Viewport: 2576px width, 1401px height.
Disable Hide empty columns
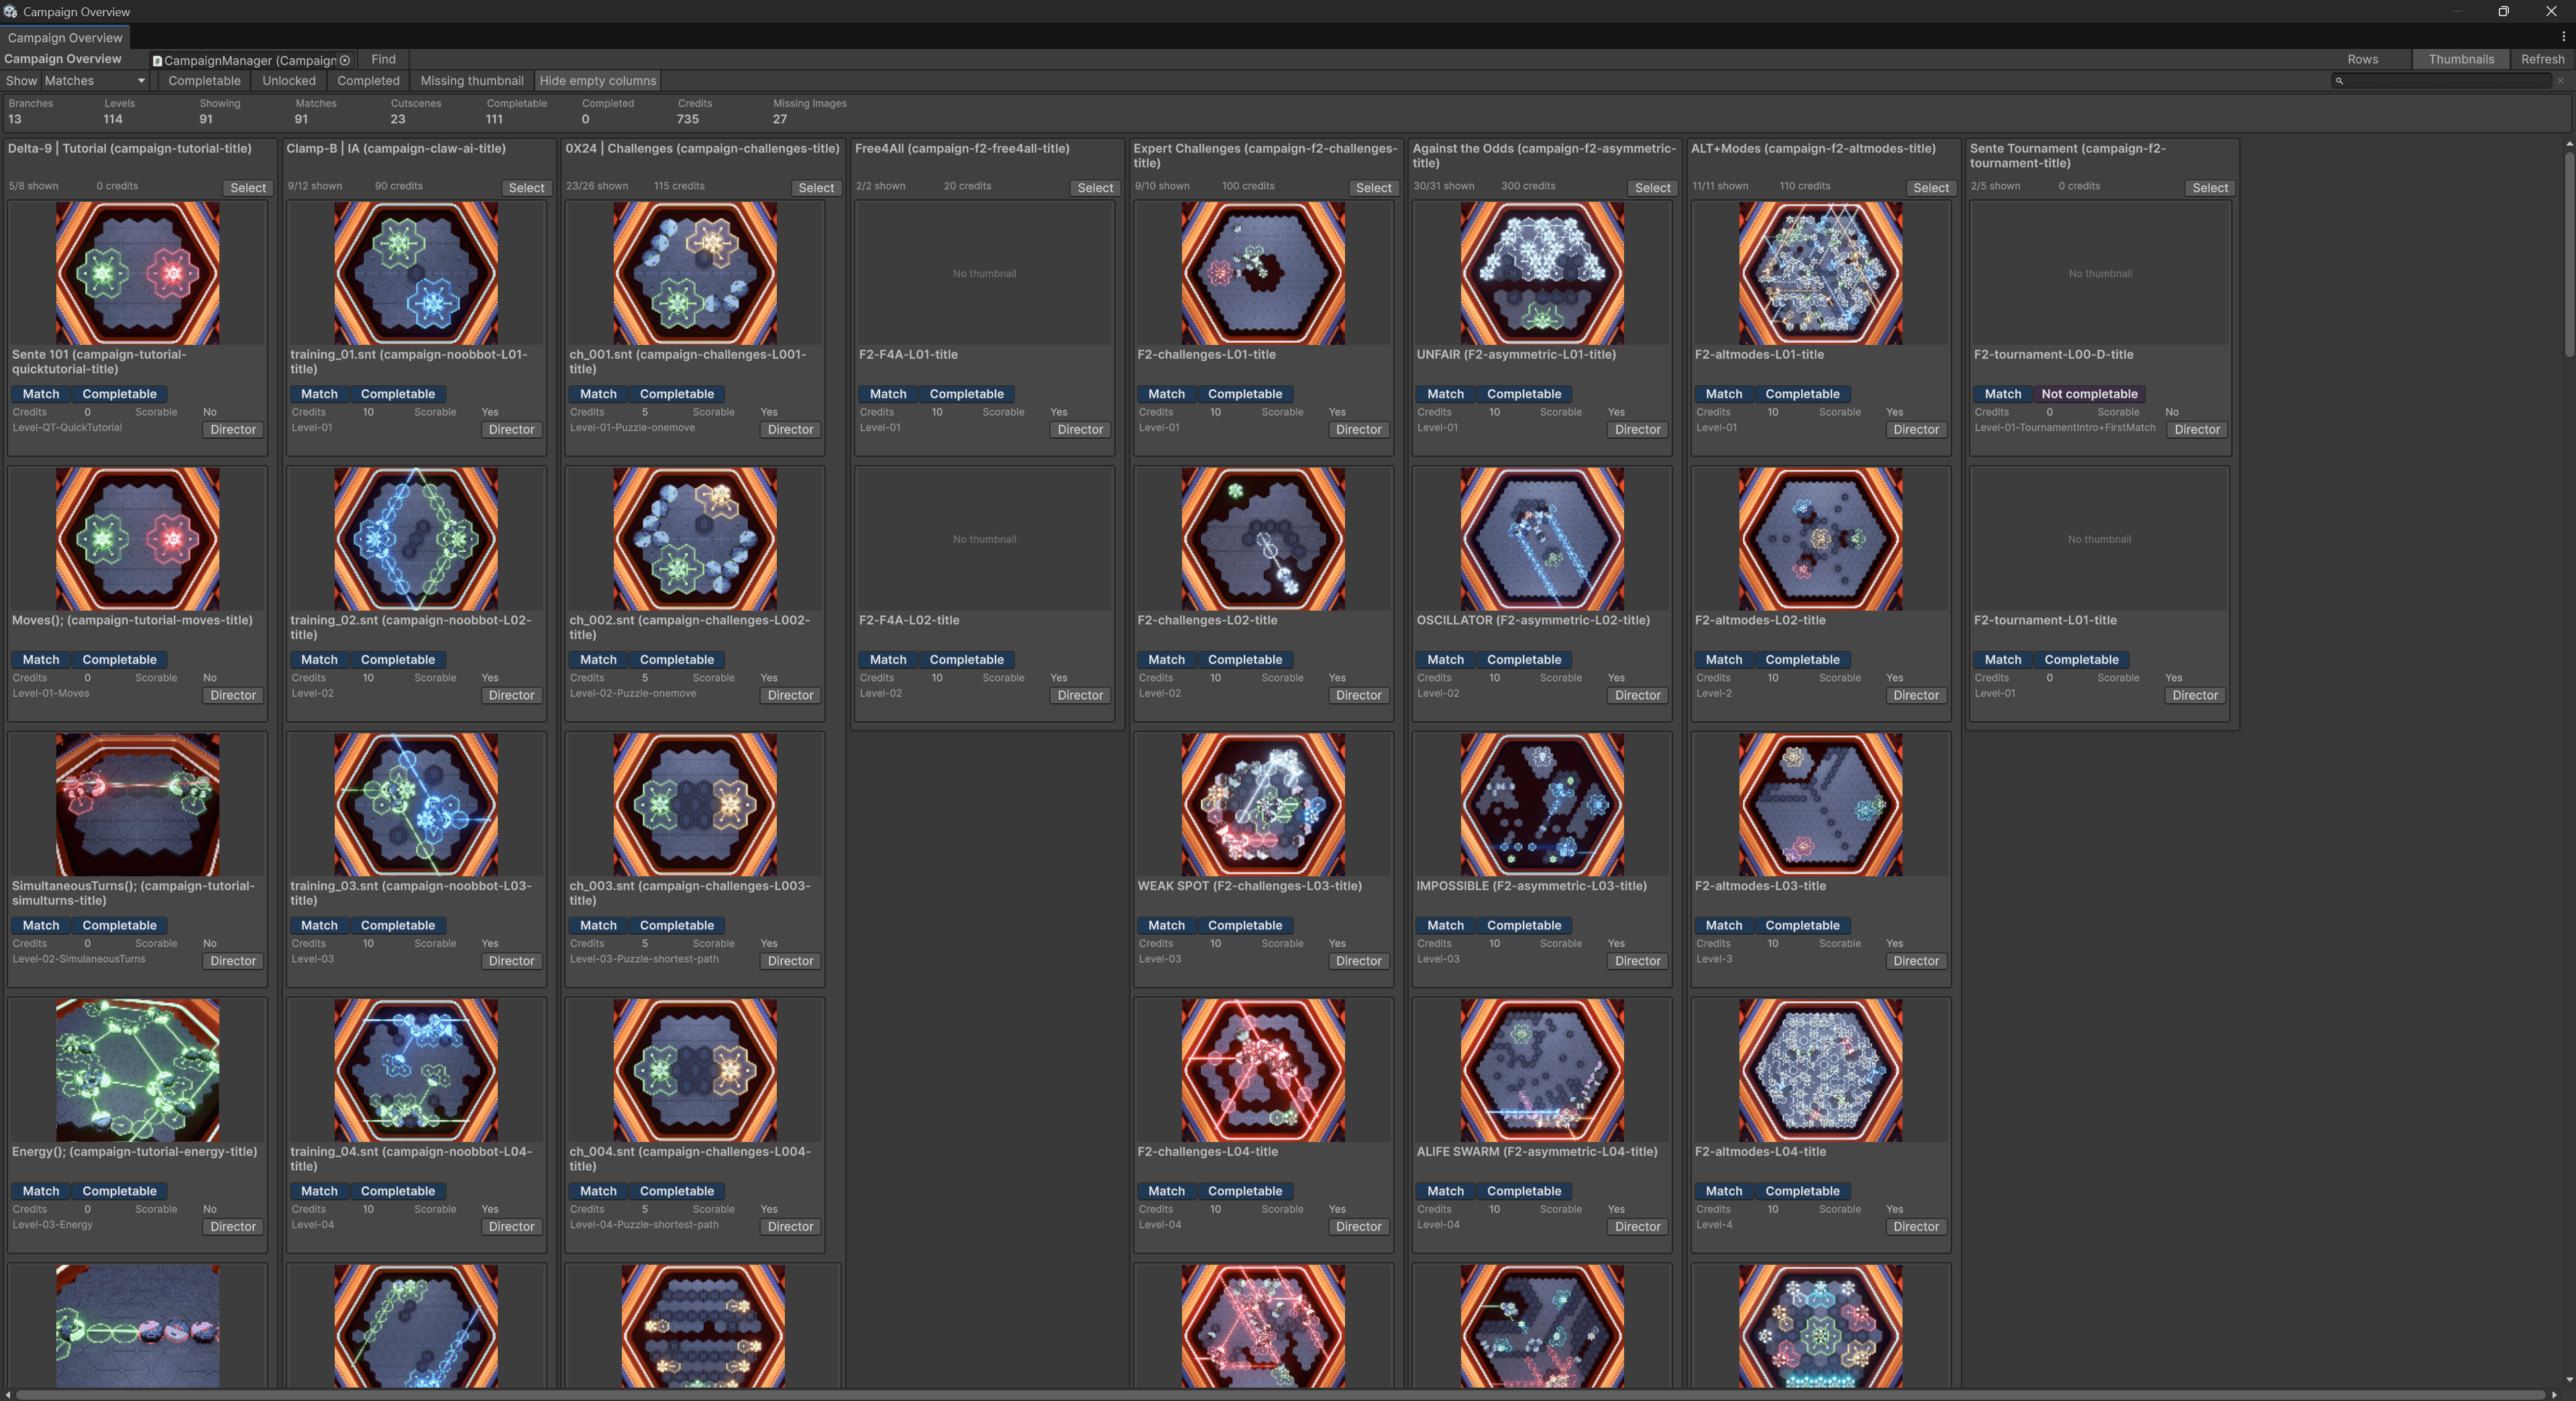tap(597, 81)
